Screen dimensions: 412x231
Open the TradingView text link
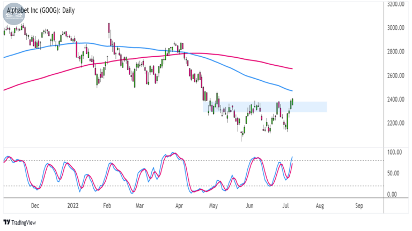[x=24, y=222]
